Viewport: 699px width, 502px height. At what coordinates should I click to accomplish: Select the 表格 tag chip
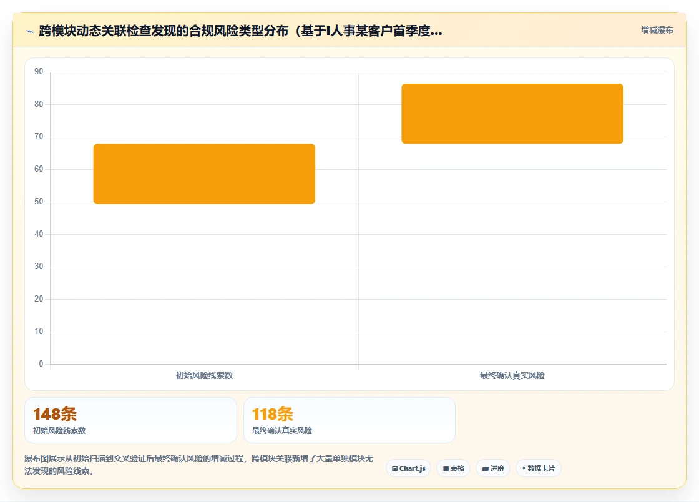(453, 468)
